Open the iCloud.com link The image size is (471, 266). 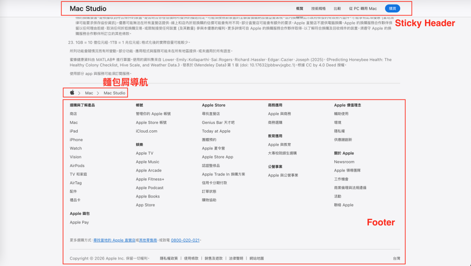tap(146, 131)
